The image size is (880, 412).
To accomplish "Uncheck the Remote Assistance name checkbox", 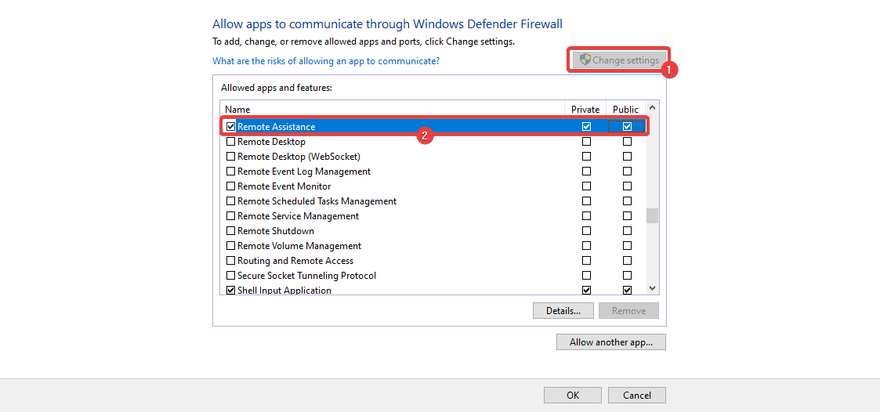I will click(x=230, y=127).
